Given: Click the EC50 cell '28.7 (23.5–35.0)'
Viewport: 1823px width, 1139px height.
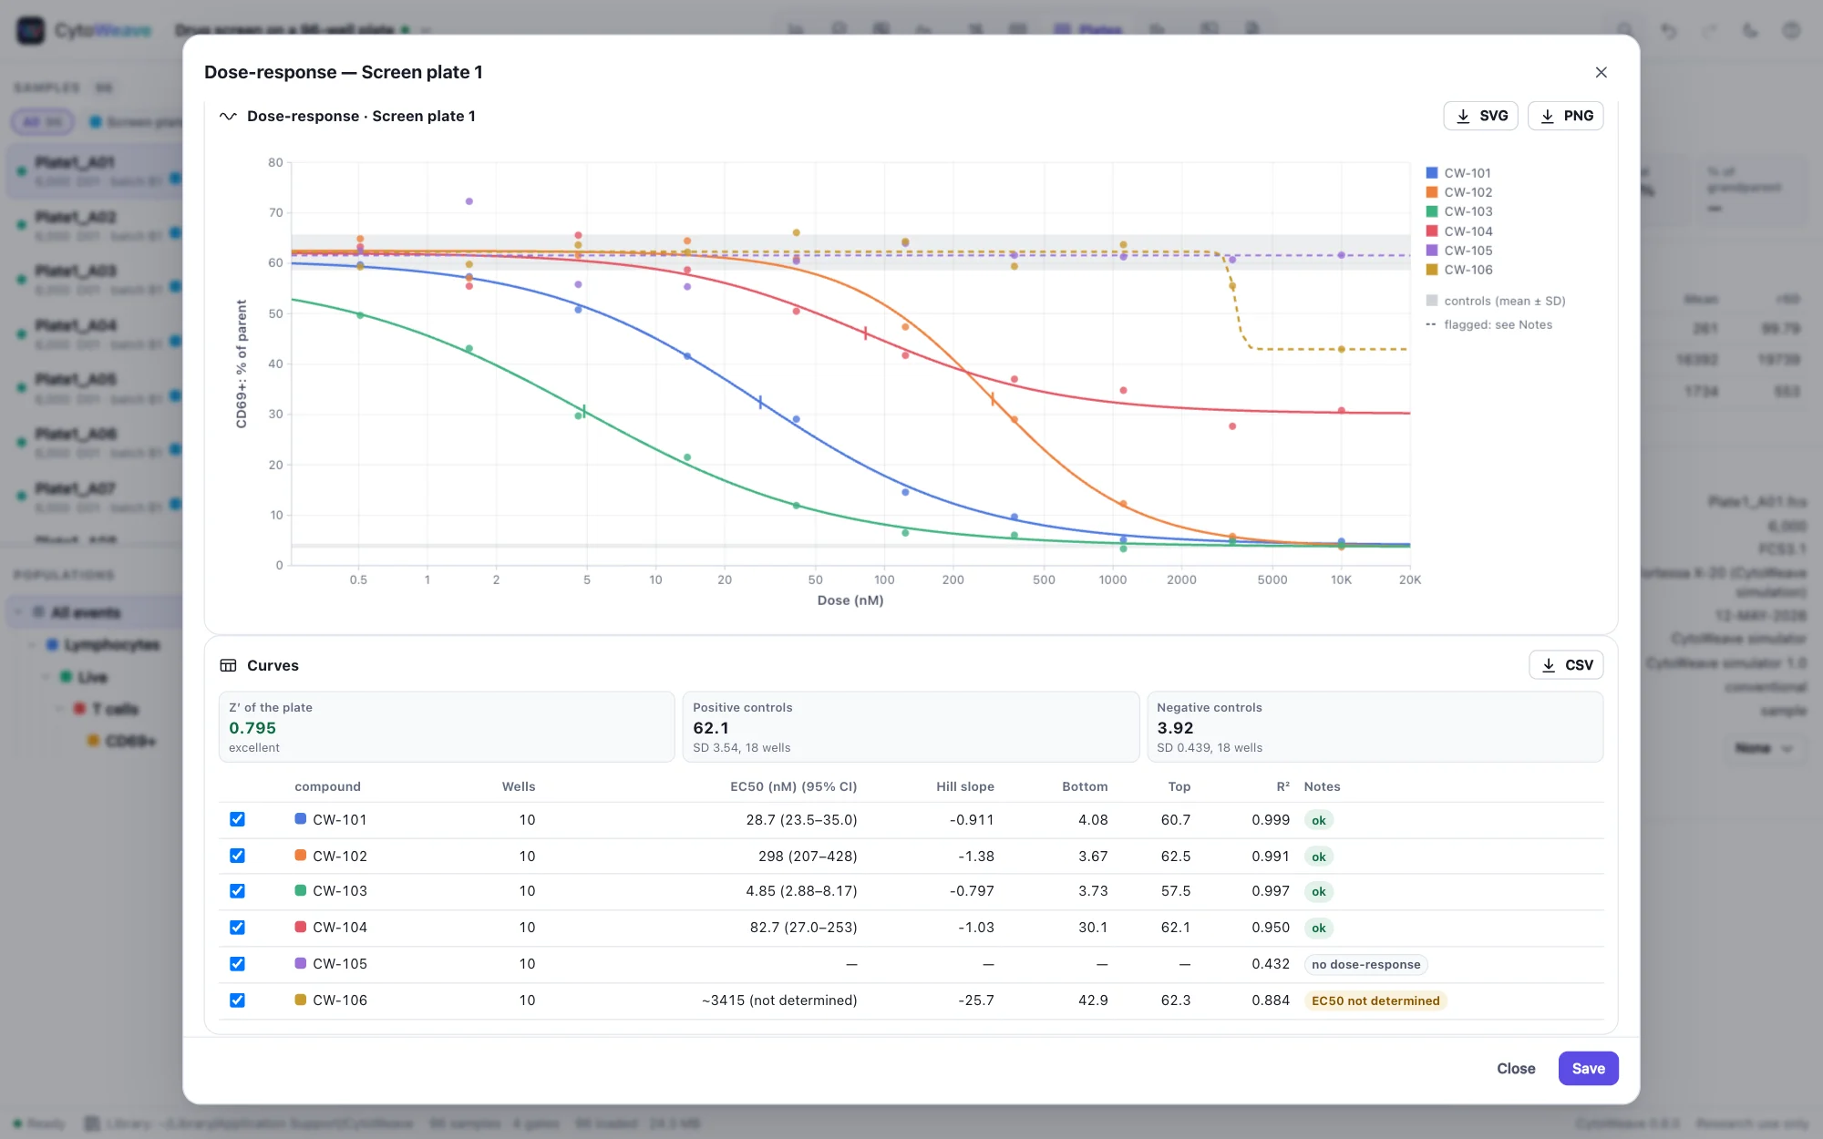Looking at the screenshot, I should pos(801,820).
